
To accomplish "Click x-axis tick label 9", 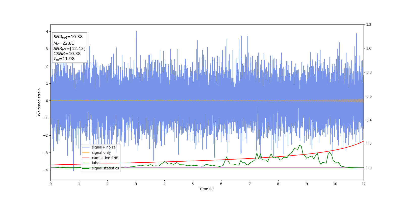I will 307,184.
